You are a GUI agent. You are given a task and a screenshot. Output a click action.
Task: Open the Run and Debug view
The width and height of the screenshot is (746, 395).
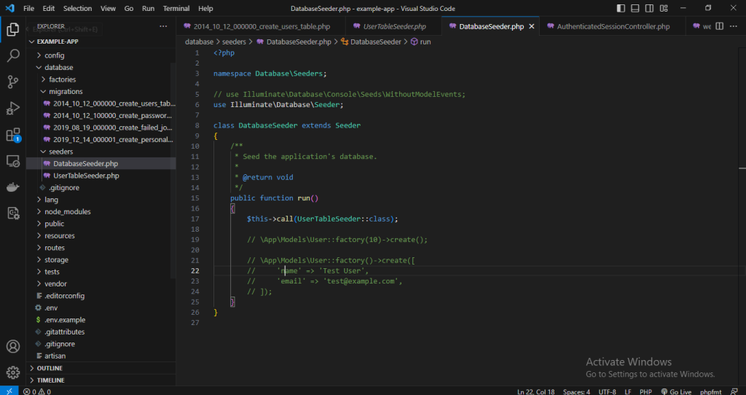[x=13, y=108]
